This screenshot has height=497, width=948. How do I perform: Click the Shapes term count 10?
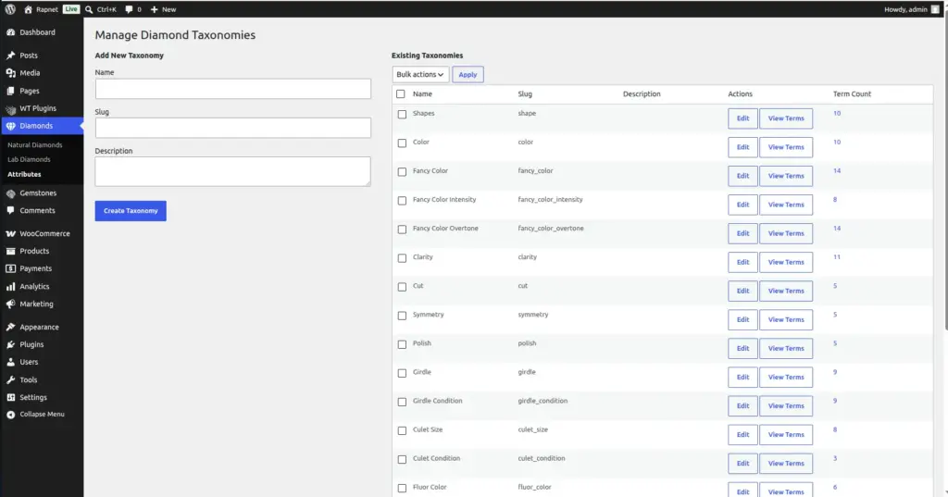pos(837,114)
